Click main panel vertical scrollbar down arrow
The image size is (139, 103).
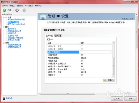point(136,91)
